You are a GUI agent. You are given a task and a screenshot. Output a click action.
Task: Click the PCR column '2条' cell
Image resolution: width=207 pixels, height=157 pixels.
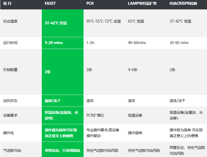pos(89,70)
